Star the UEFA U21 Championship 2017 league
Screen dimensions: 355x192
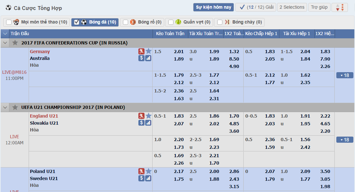pyautogui.click(x=15, y=107)
